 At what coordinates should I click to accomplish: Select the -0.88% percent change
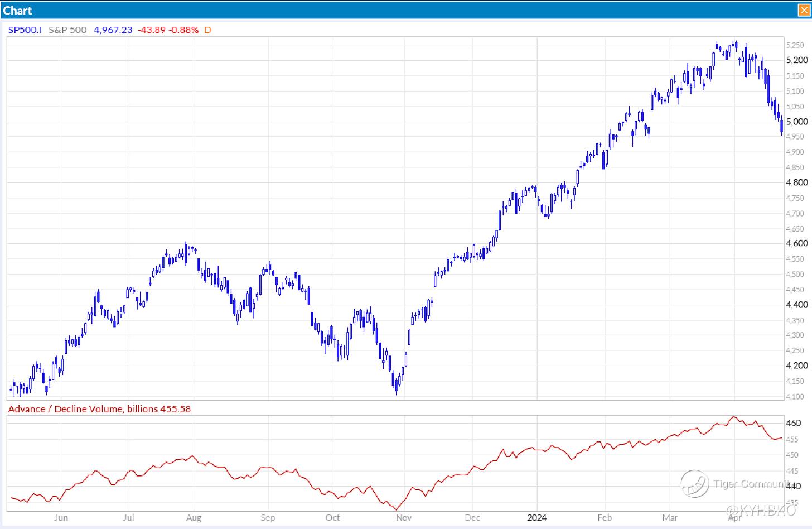click(183, 30)
